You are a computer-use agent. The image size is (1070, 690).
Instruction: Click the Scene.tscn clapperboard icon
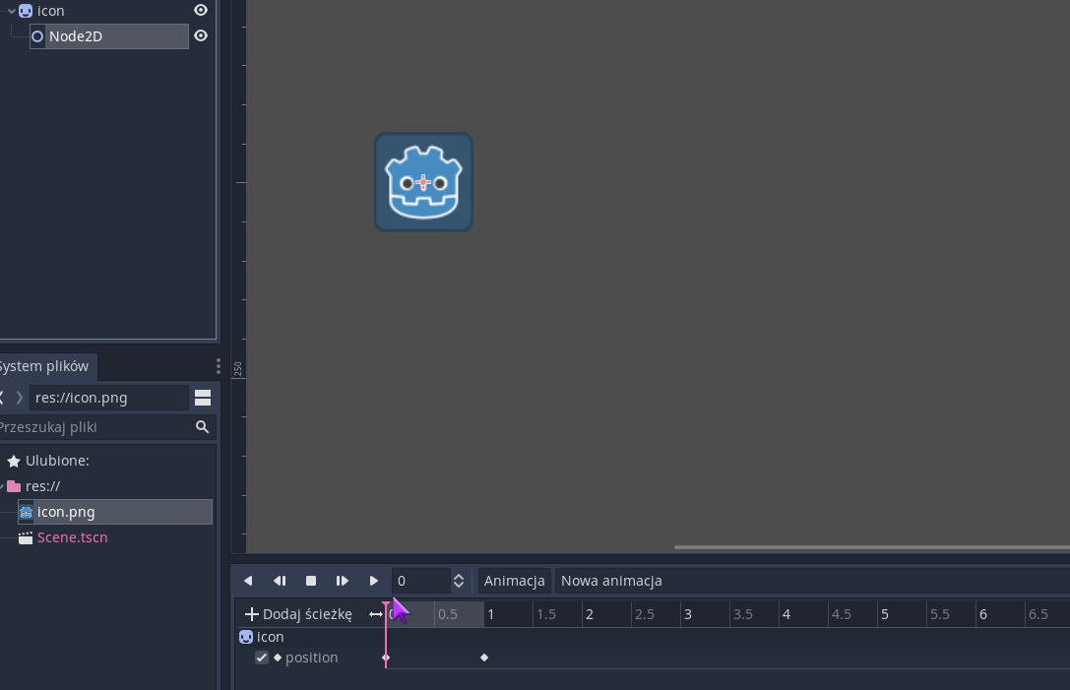tap(26, 537)
